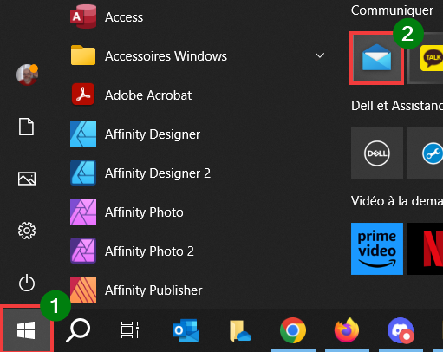The width and height of the screenshot is (443, 352).
Task: Open the Pictures sidebar icon
Action: click(27, 179)
